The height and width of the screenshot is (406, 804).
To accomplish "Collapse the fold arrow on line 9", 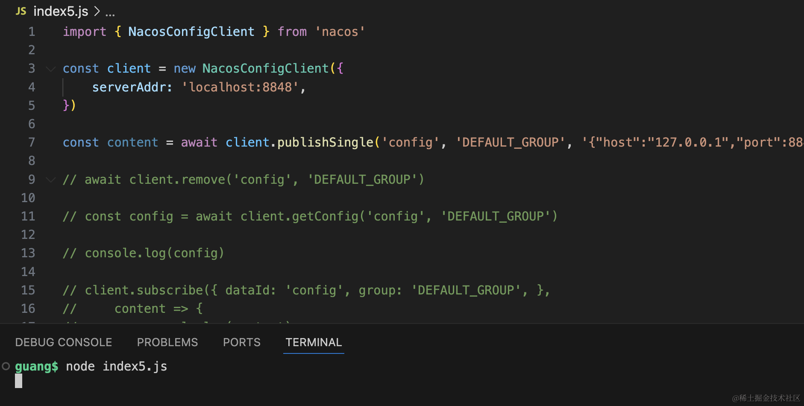I will tap(51, 180).
